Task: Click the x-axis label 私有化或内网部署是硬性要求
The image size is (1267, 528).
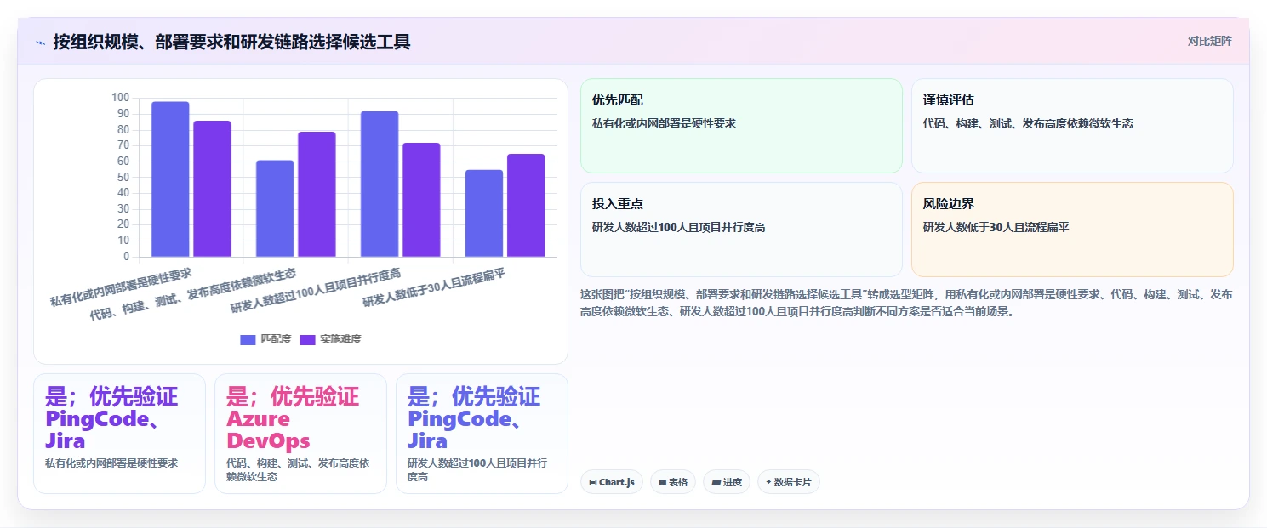Action: (x=120, y=287)
